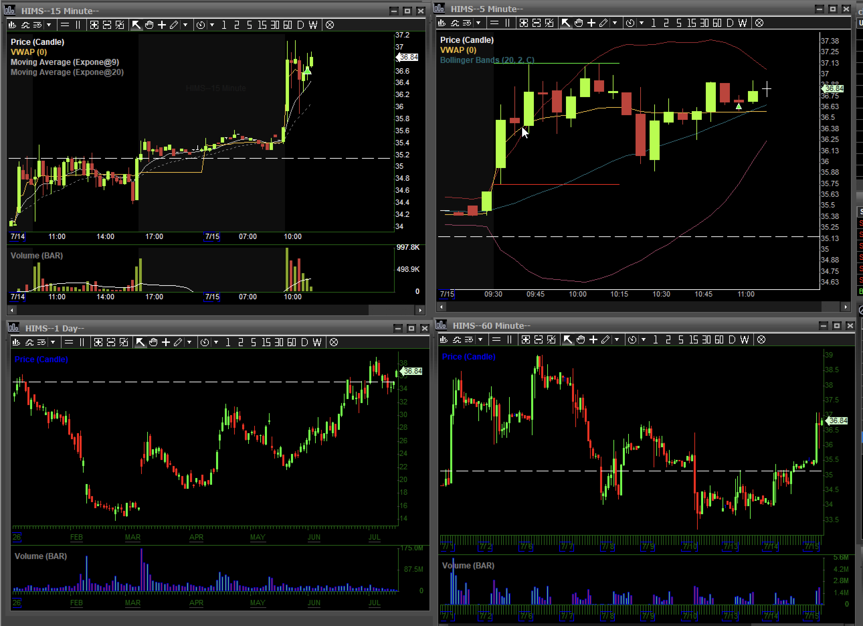Select horizontal line tool in 15 Minute chart
This screenshot has width=863, height=626.
65,25
